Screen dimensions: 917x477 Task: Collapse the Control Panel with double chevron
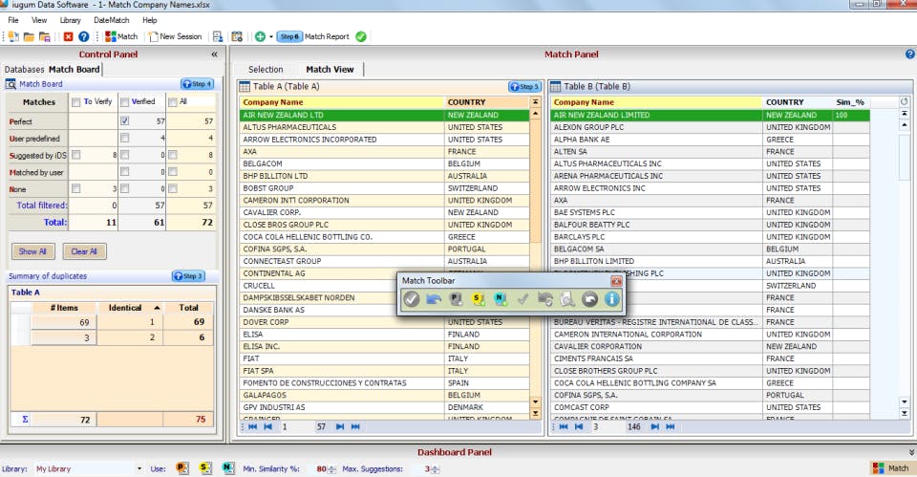coord(214,54)
